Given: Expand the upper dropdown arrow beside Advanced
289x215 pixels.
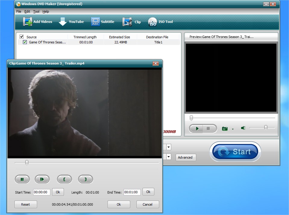Looking at the screenshot, I should tap(169, 147).
